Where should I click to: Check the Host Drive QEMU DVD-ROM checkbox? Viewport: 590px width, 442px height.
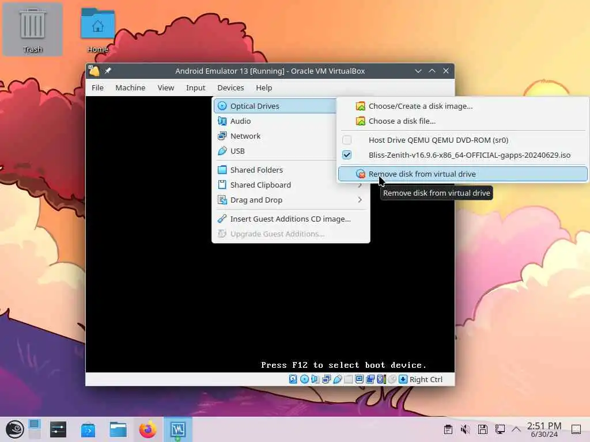click(x=347, y=140)
